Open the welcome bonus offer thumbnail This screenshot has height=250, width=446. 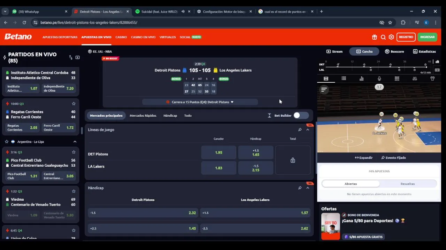(x=330, y=226)
